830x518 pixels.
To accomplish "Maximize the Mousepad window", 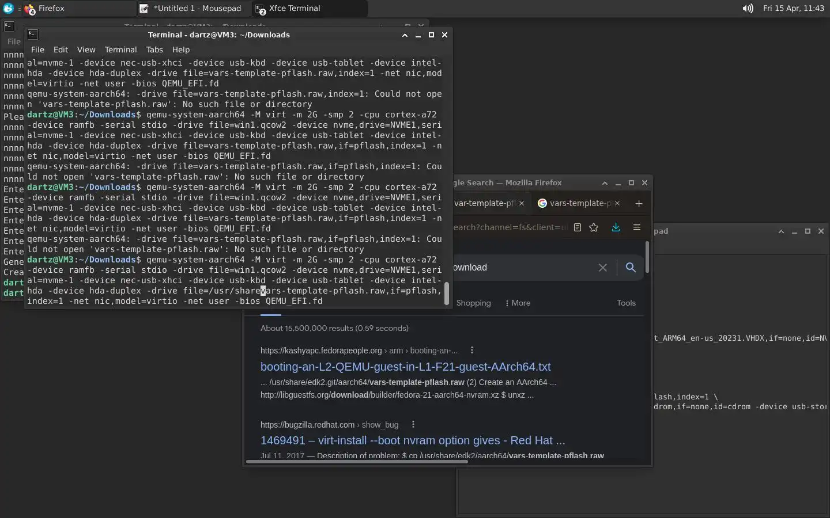I will point(808,231).
